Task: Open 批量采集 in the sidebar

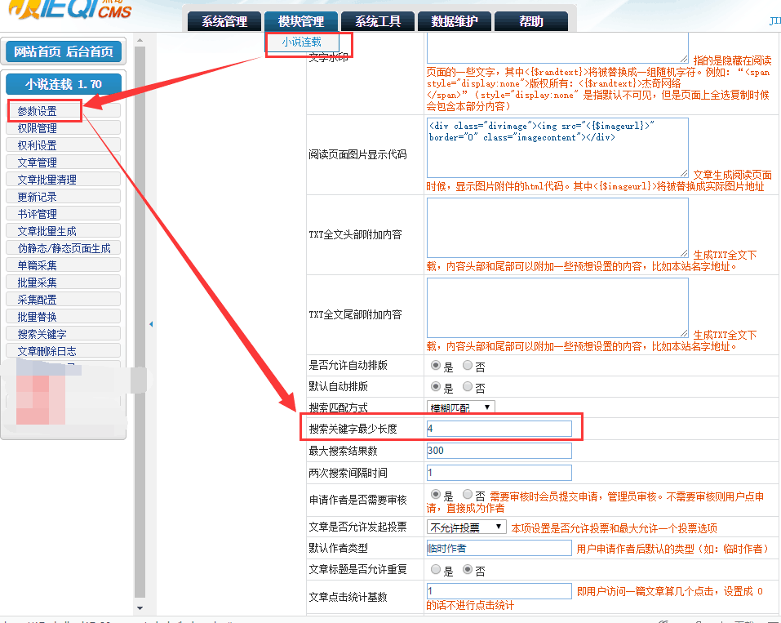Action: (x=38, y=283)
